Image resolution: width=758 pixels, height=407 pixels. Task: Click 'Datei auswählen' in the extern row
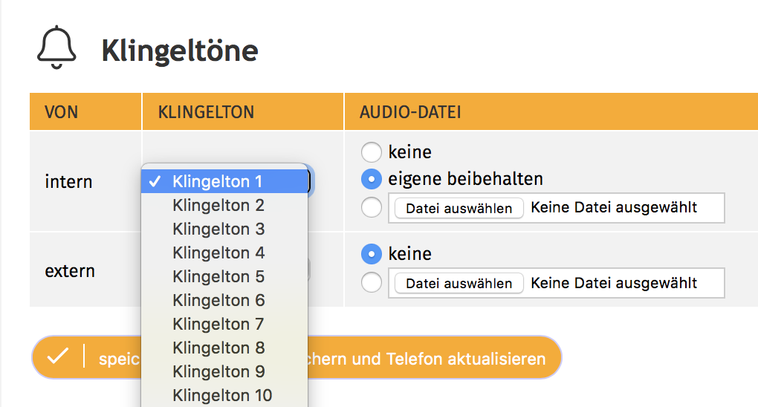click(x=459, y=283)
